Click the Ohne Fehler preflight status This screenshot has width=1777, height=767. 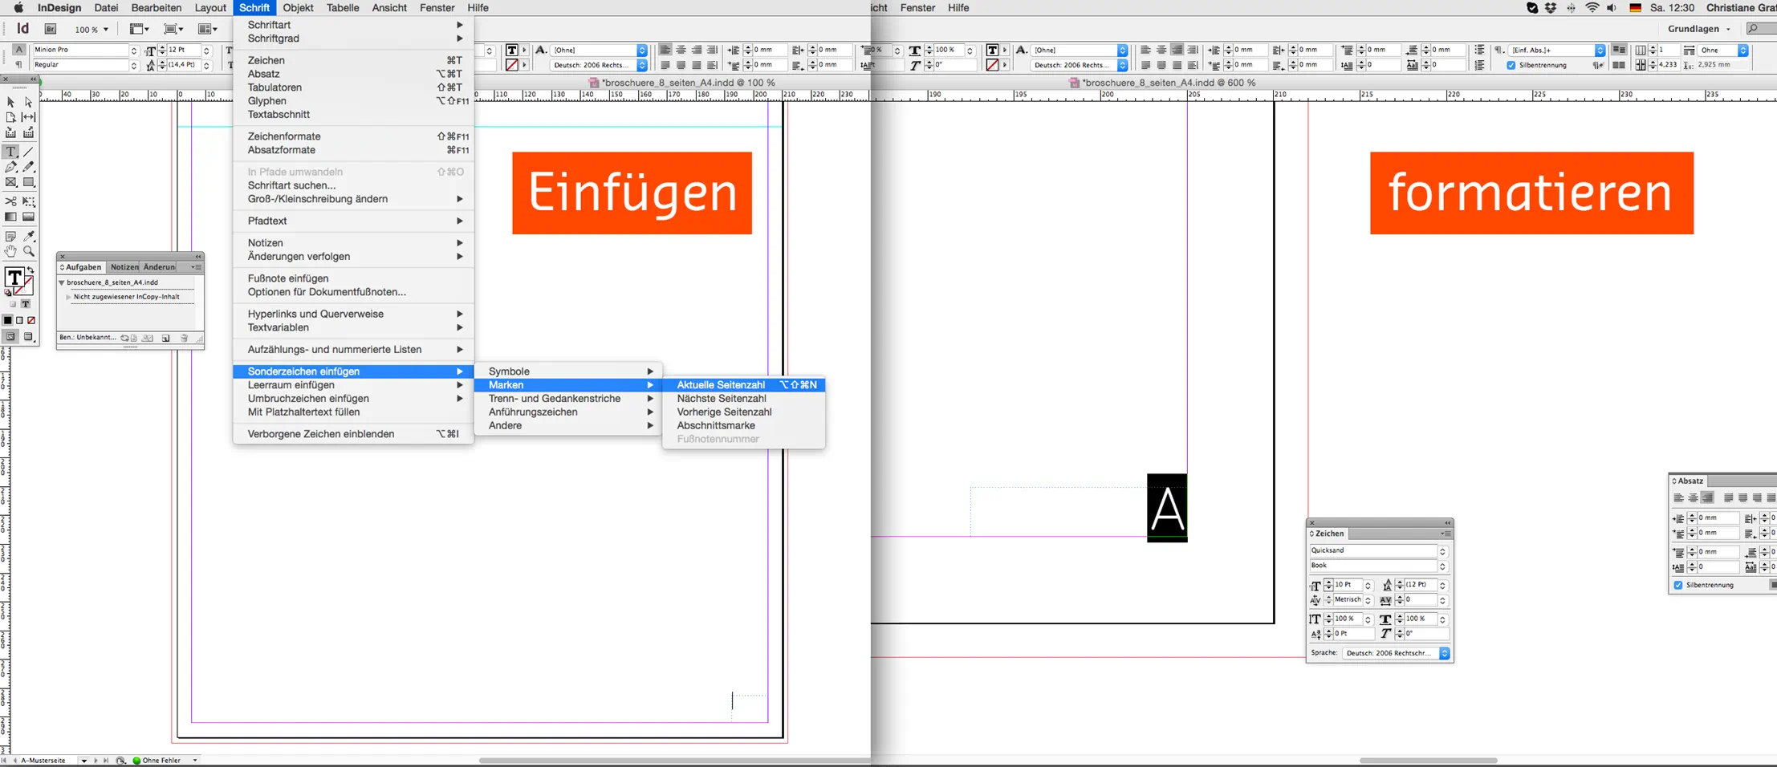click(158, 760)
